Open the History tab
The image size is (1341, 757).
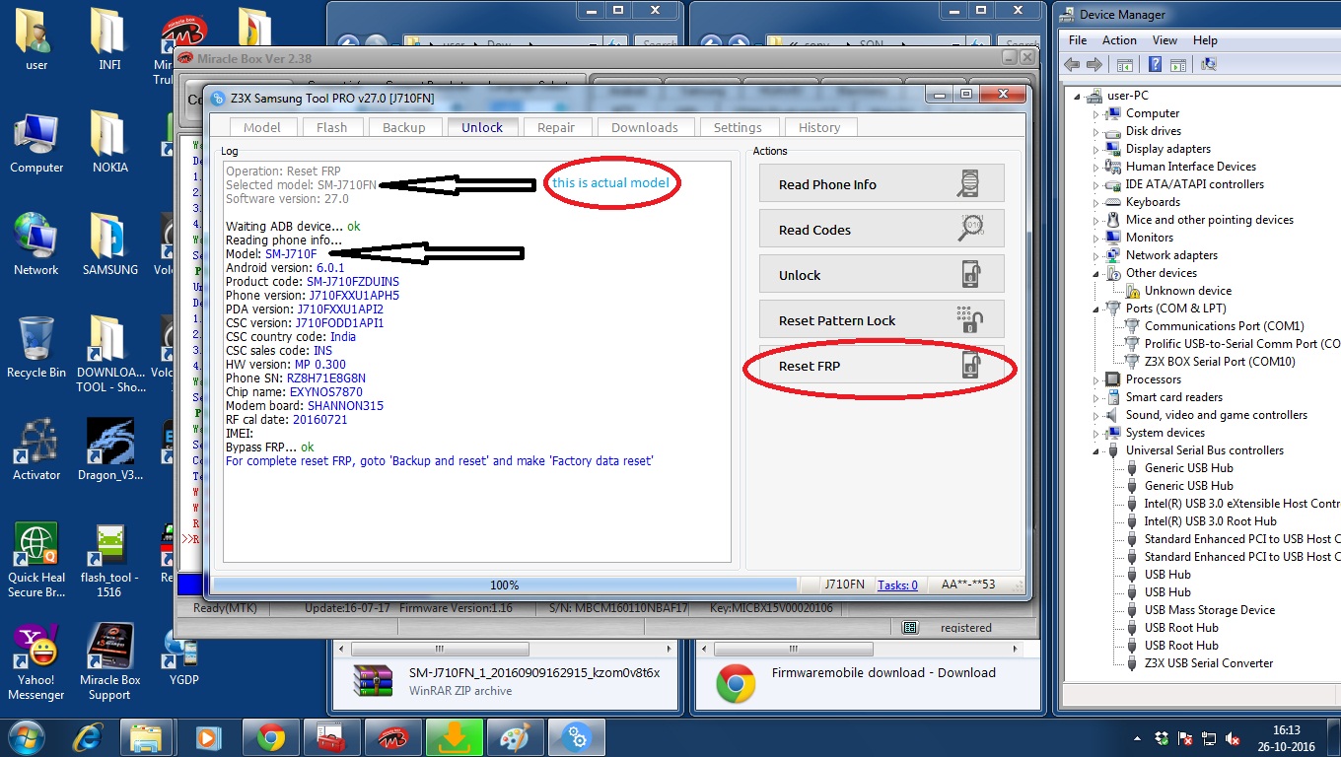click(819, 127)
